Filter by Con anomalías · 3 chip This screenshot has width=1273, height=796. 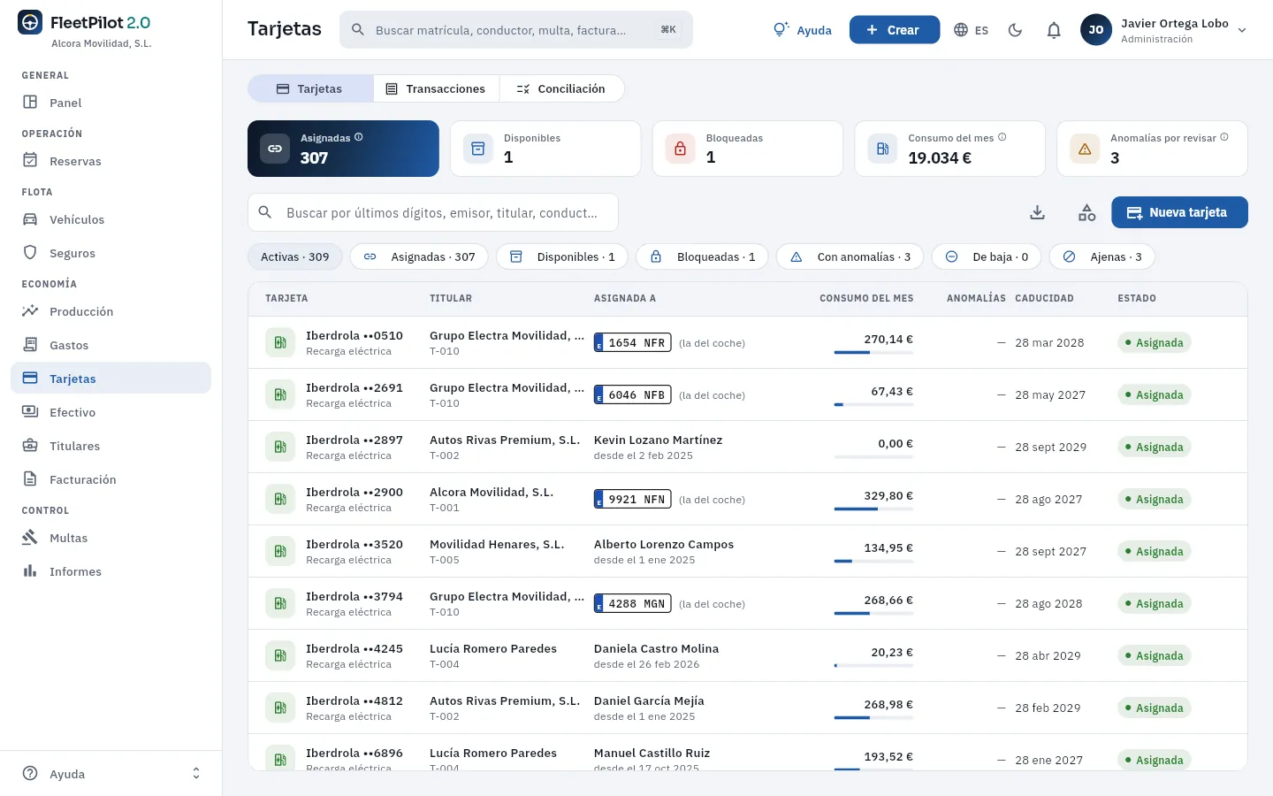pyautogui.click(x=850, y=256)
